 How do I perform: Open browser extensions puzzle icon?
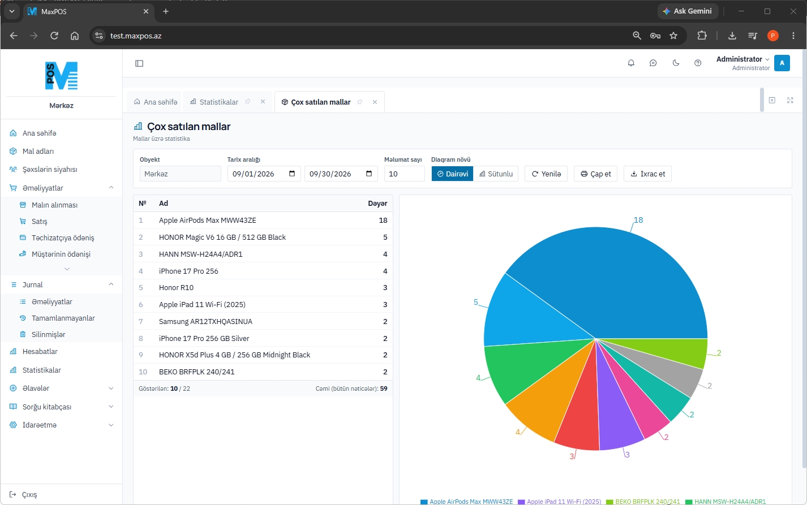click(x=702, y=36)
